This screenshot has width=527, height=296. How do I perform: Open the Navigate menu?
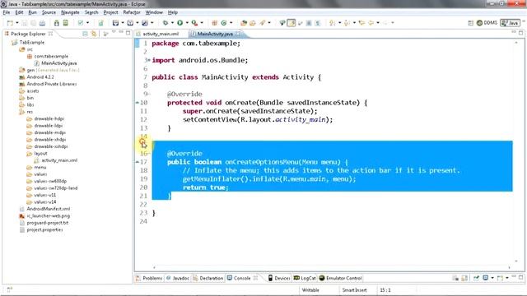[70, 12]
